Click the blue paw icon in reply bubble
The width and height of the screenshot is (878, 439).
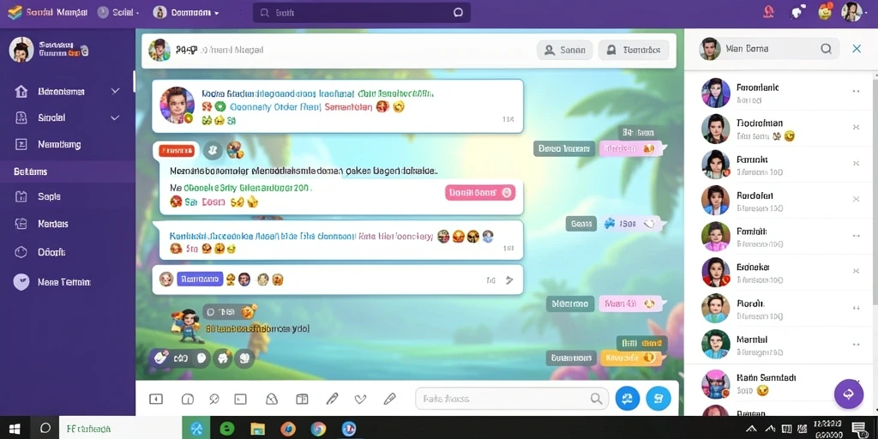[610, 224]
